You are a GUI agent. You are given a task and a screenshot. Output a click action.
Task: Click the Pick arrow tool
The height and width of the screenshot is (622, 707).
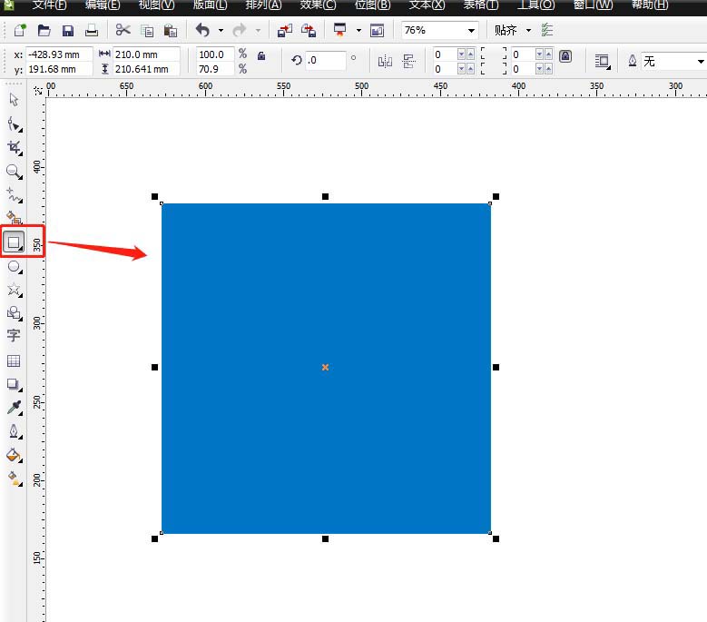14,99
